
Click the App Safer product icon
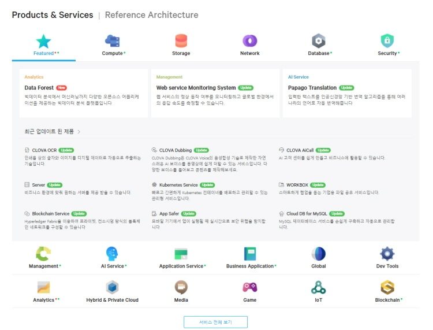(x=154, y=214)
